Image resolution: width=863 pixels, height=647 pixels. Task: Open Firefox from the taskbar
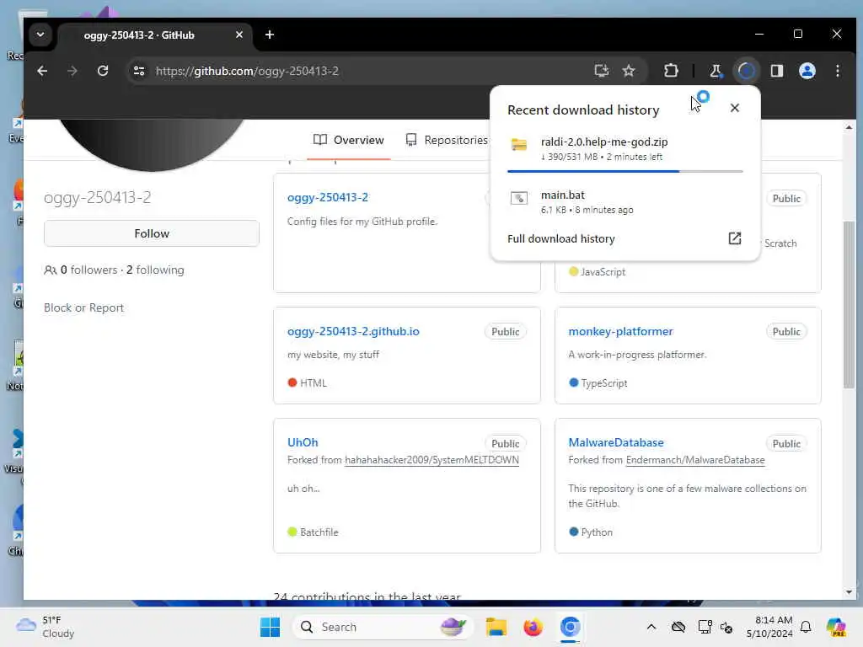coord(533,627)
